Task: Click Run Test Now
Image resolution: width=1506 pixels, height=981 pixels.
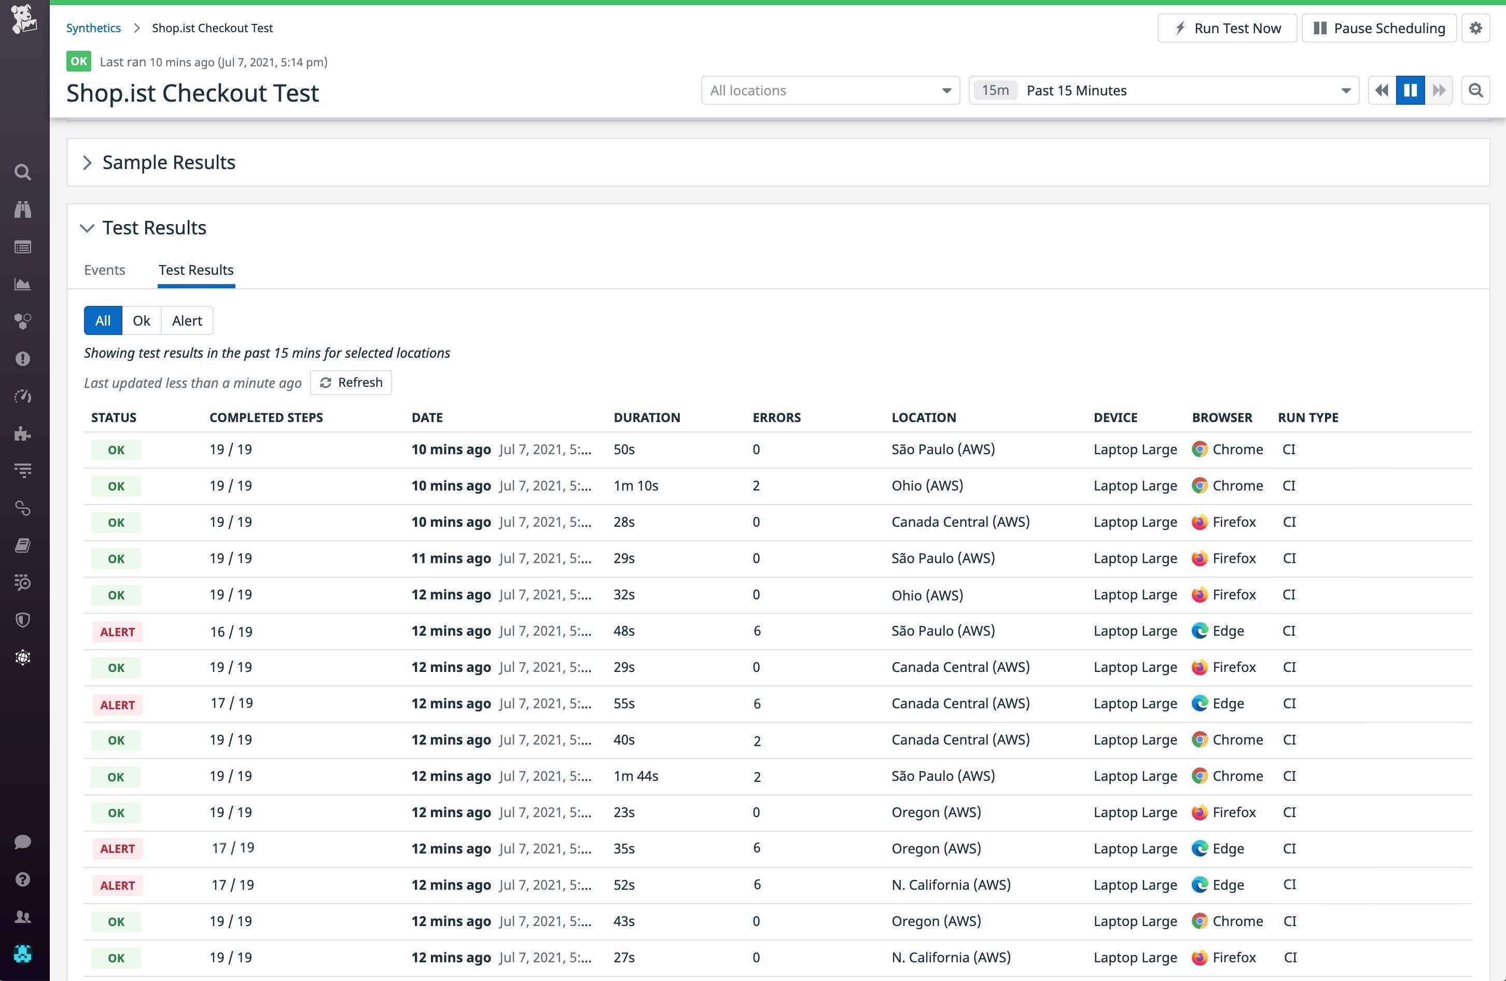Action: tap(1227, 28)
